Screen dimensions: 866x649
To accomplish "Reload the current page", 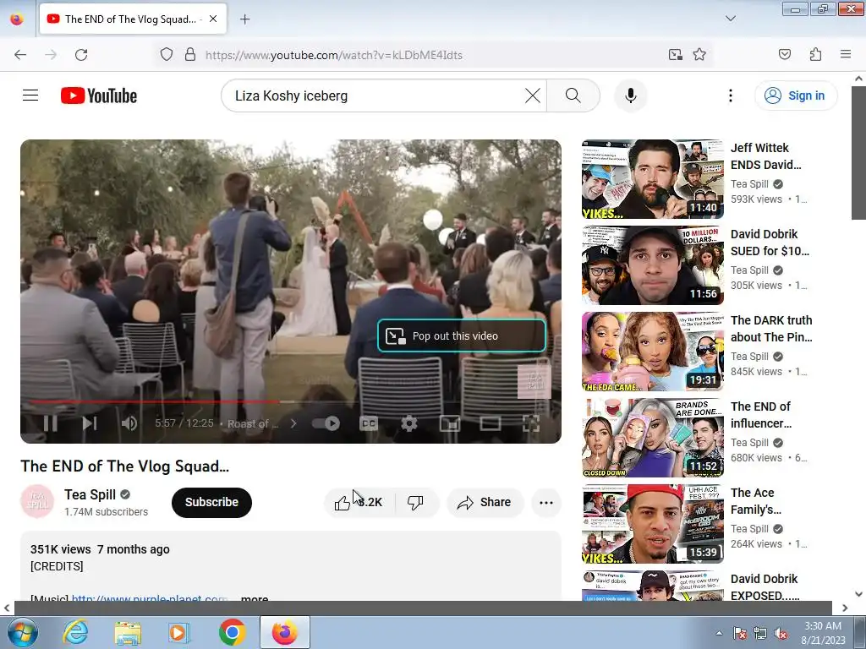I will pyautogui.click(x=81, y=54).
